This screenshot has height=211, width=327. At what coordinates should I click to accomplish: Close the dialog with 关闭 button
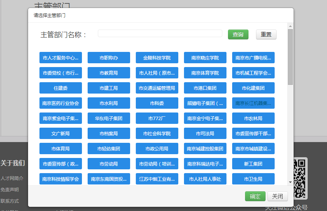click(x=277, y=196)
